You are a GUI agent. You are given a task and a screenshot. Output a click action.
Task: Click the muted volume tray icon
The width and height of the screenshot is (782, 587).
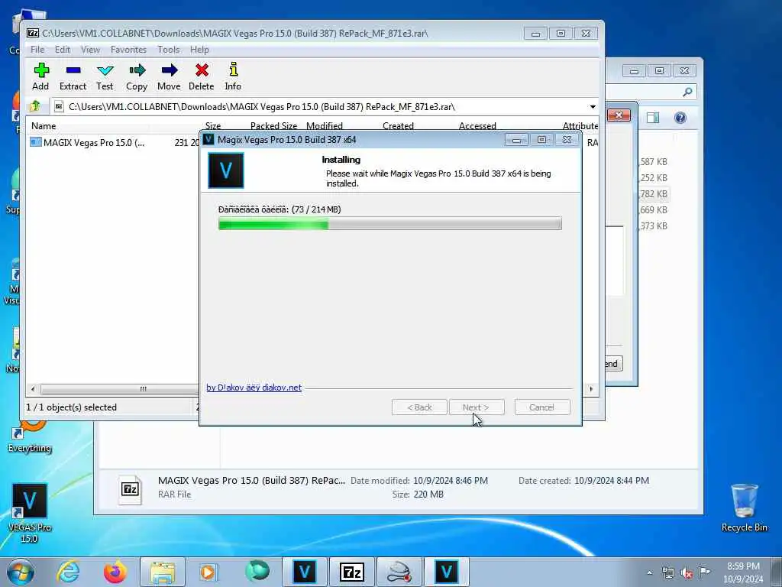pos(687,573)
